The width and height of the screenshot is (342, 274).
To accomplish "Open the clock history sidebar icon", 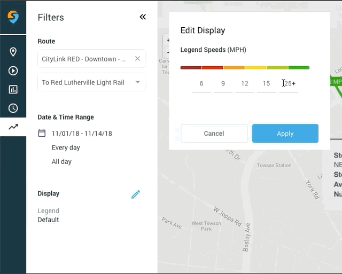I will [x=13, y=108].
